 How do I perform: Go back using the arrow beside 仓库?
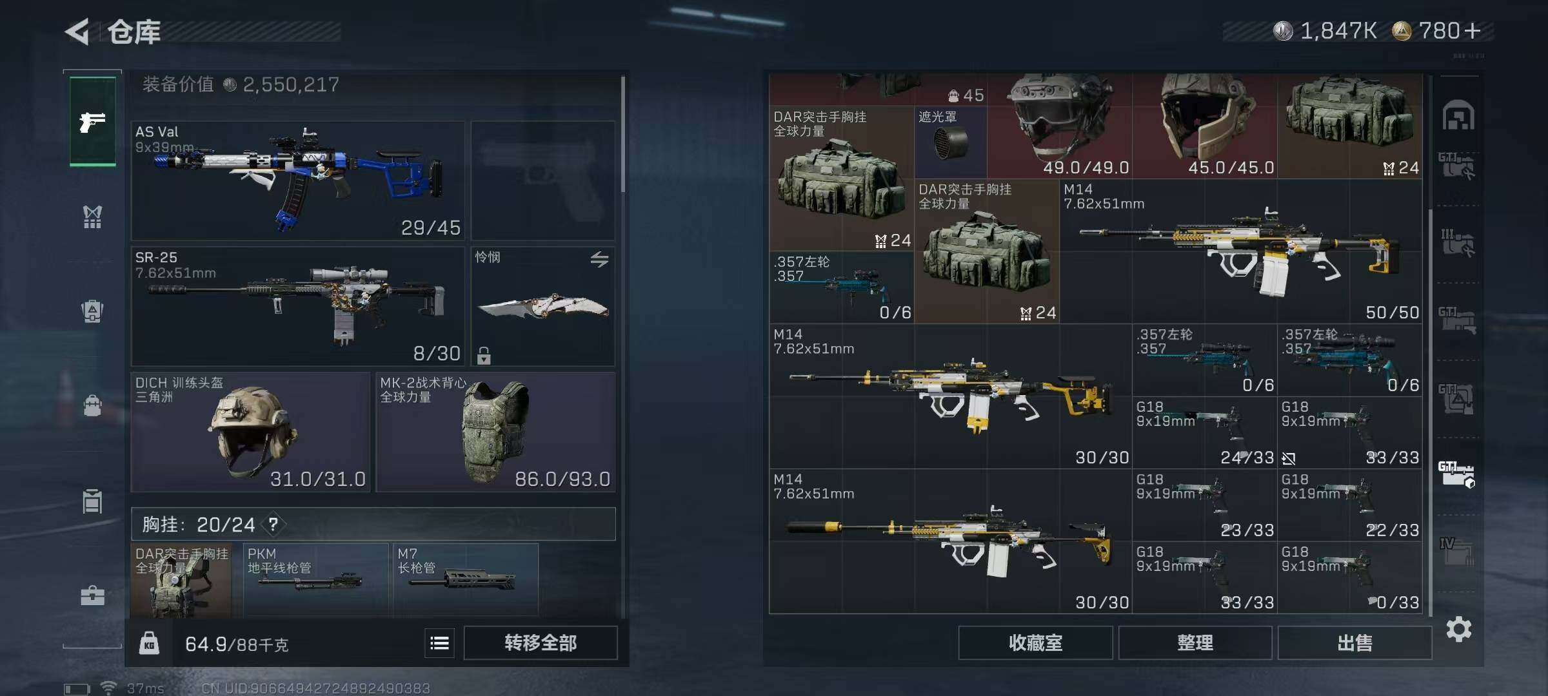click(x=77, y=32)
